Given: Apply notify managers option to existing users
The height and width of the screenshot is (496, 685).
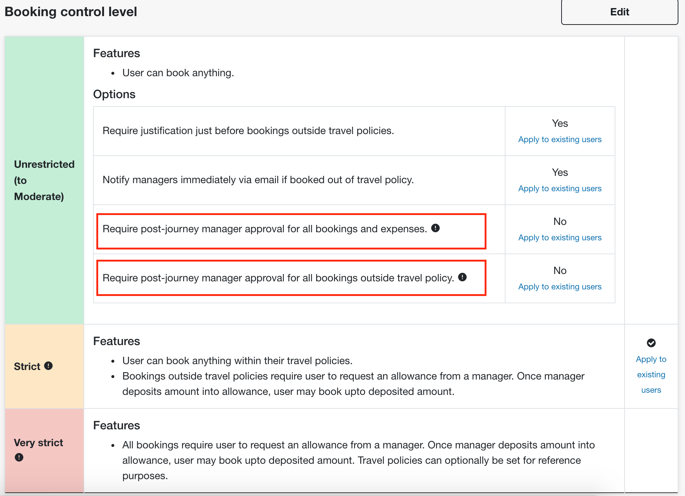Looking at the screenshot, I should click(x=560, y=189).
